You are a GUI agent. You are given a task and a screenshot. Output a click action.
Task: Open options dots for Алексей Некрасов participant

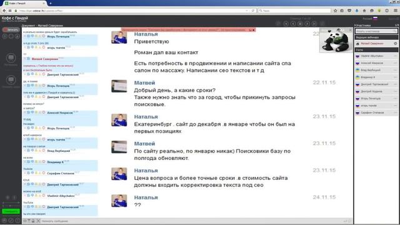point(396,63)
